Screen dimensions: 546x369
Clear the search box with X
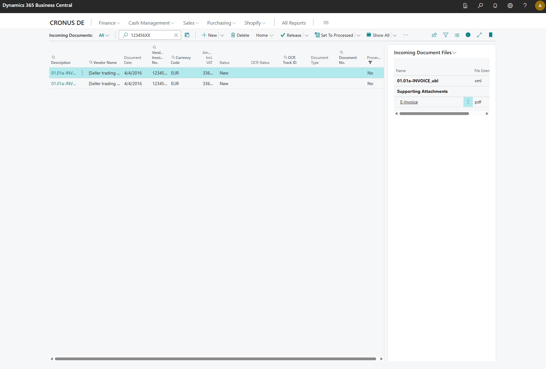176,35
